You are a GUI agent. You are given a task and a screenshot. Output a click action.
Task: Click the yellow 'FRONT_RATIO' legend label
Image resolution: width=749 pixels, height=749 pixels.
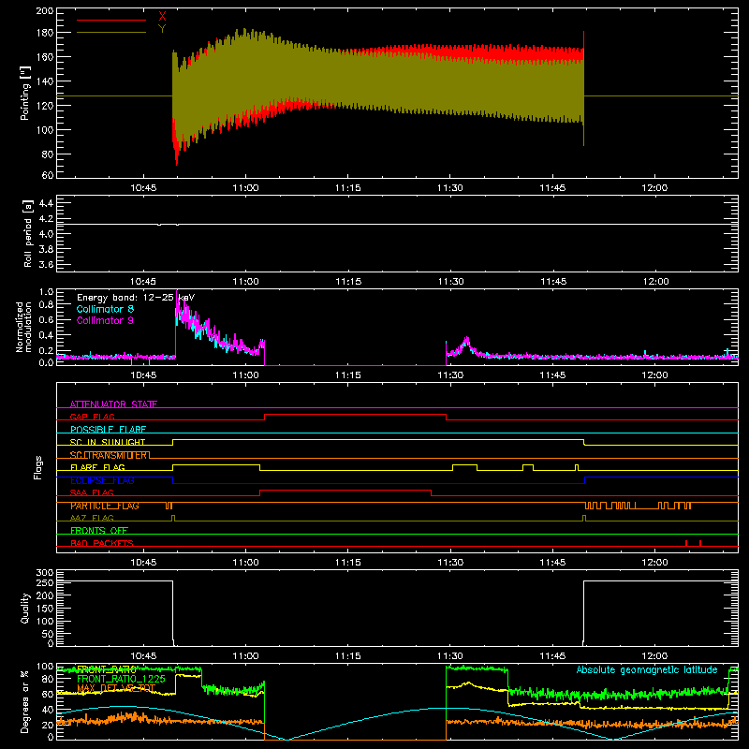tap(107, 668)
